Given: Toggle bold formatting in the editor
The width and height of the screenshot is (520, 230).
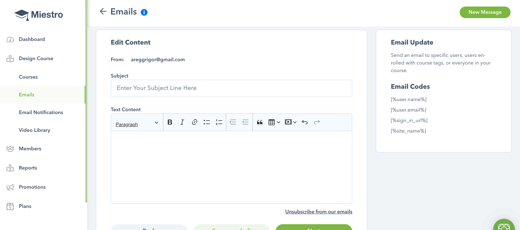Looking at the screenshot, I should (x=170, y=122).
